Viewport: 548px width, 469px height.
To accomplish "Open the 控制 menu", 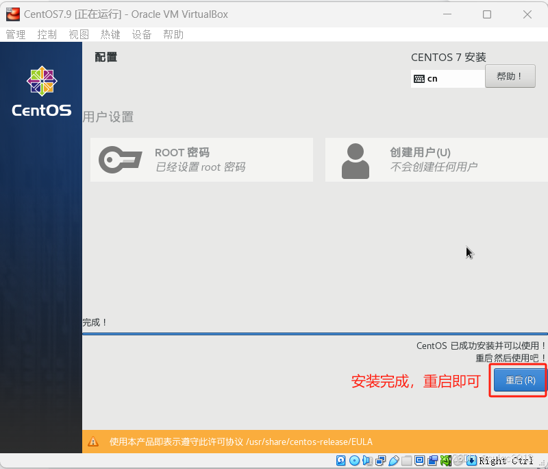I will click(47, 34).
